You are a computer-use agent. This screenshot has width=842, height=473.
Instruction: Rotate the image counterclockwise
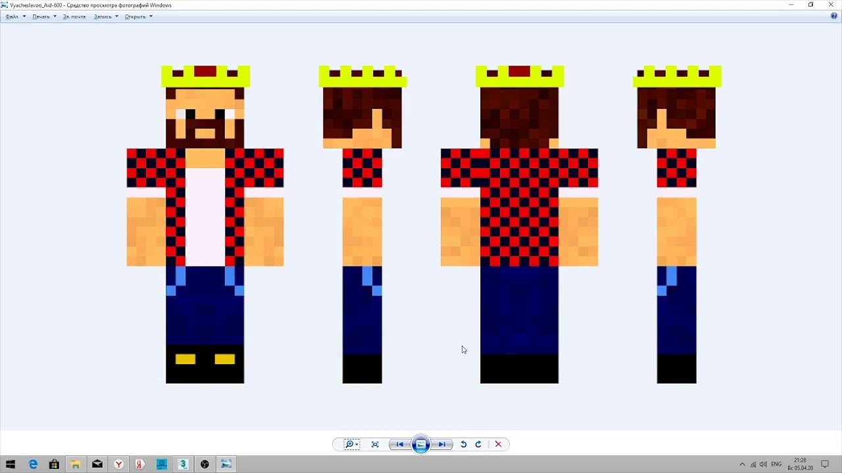[463, 445]
